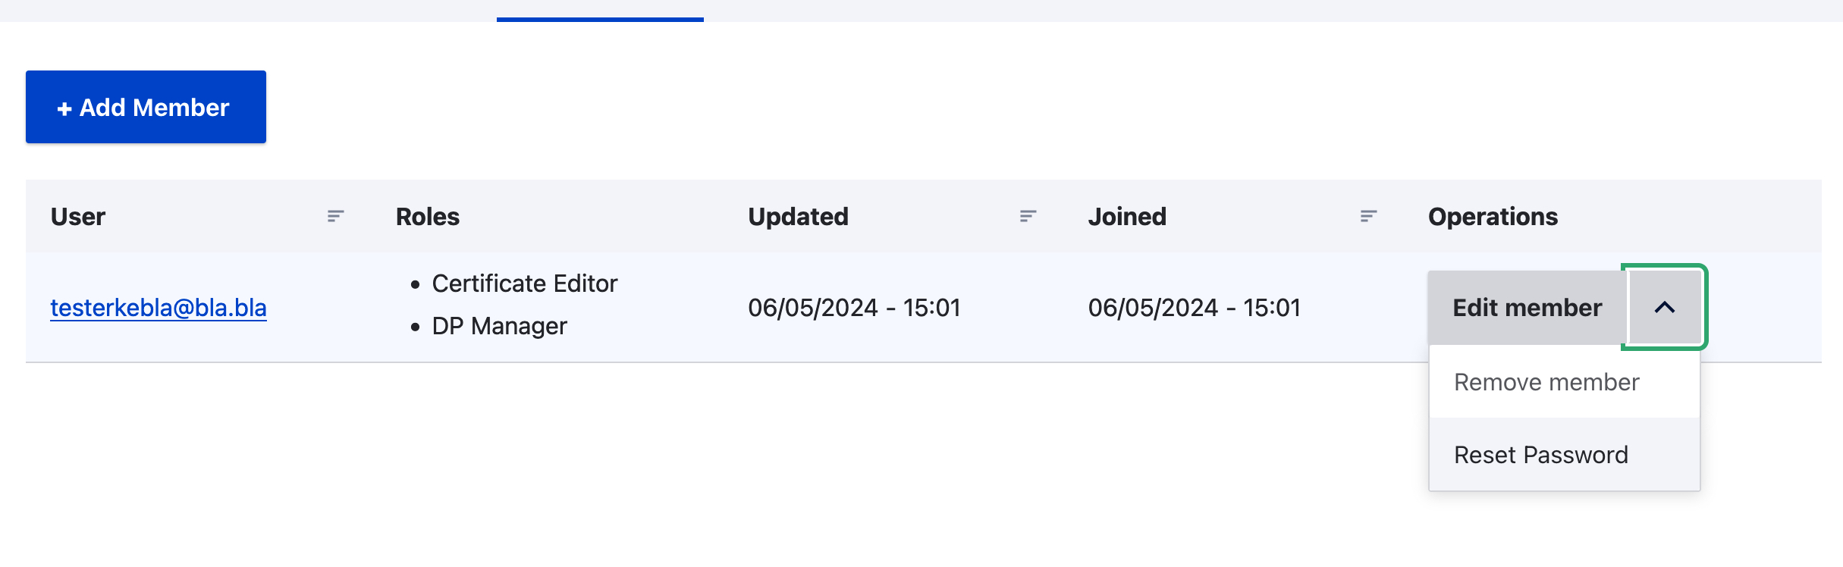1843x567 pixels.
Task: Sort by the Updated column header
Action: pos(798,217)
